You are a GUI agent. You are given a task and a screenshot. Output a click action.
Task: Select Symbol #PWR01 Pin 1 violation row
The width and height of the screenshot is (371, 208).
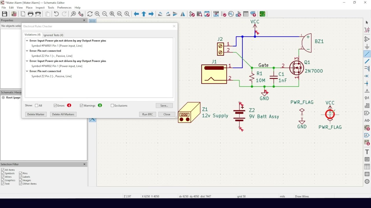pyautogui.click(x=57, y=46)
